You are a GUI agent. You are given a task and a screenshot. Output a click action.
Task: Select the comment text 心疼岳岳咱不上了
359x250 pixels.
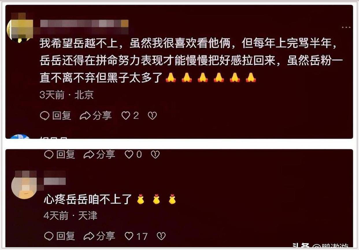coord(88,200)
